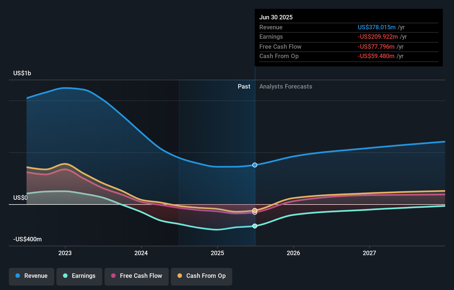The width and height of the screenshot is (454, 290).
Task: Click the US$1b gridline label
Action: pyautogui.click(x=22, y=73)
